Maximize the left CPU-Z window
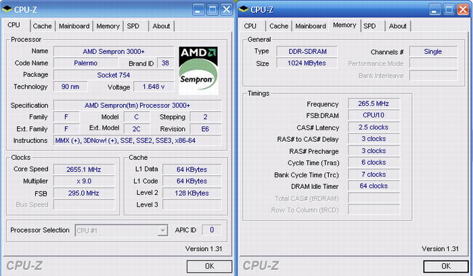The height and width of the screenshot is (276, 473). tap(212, 9)
